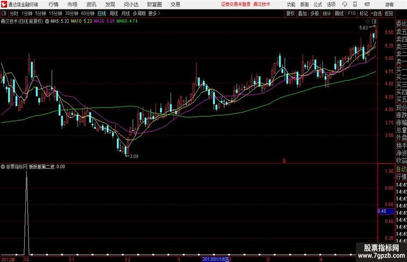
Task: Open the 财富圈 menu
Action: click(x=155, y=4)
